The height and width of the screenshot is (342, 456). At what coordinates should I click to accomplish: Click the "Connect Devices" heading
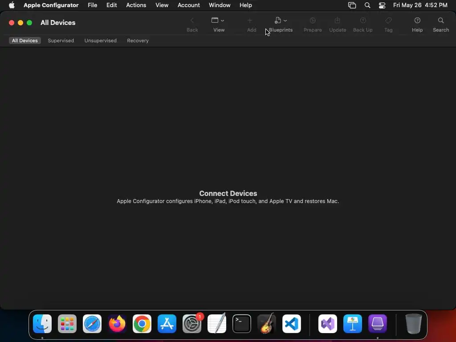(228, 193)
